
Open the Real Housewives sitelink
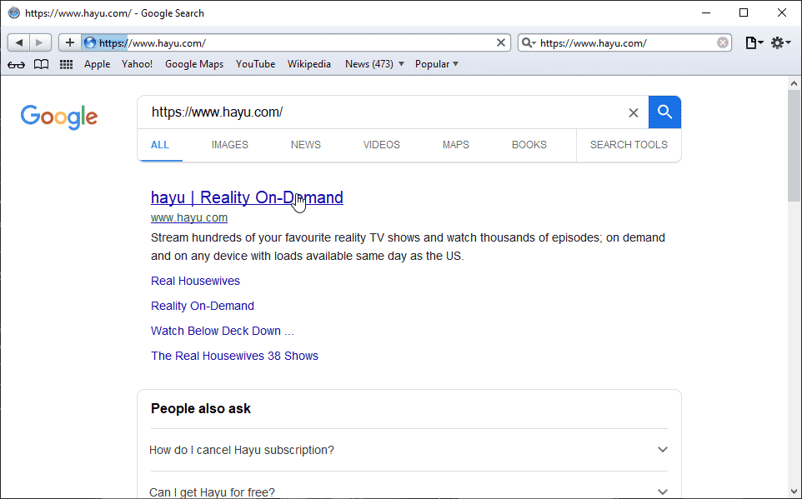tap(195, 281)
